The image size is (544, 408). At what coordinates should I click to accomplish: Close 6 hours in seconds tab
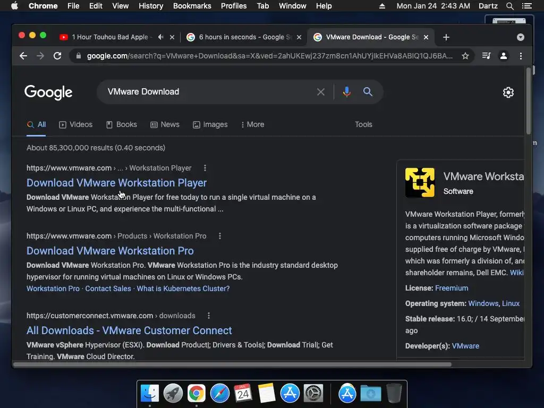(x=299, y=37)
